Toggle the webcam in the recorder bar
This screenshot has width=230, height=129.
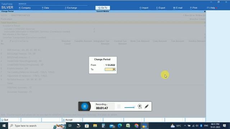pyautogui.click(x=140, y=106)
